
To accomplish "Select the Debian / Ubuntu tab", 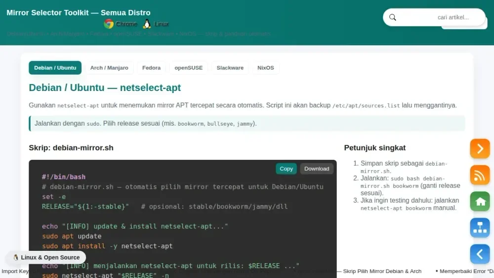I will pos(55,68).
